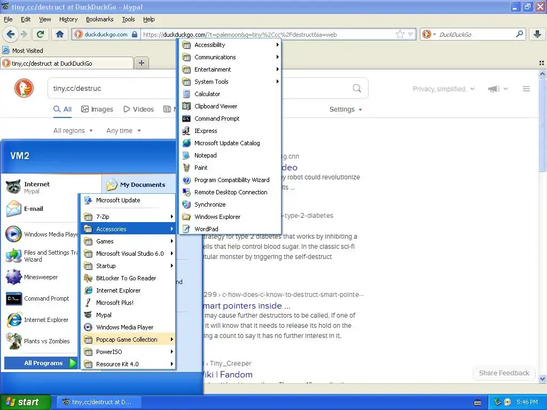Start IExpress wizard
547x410 pixels.
(x=230, y=131)
